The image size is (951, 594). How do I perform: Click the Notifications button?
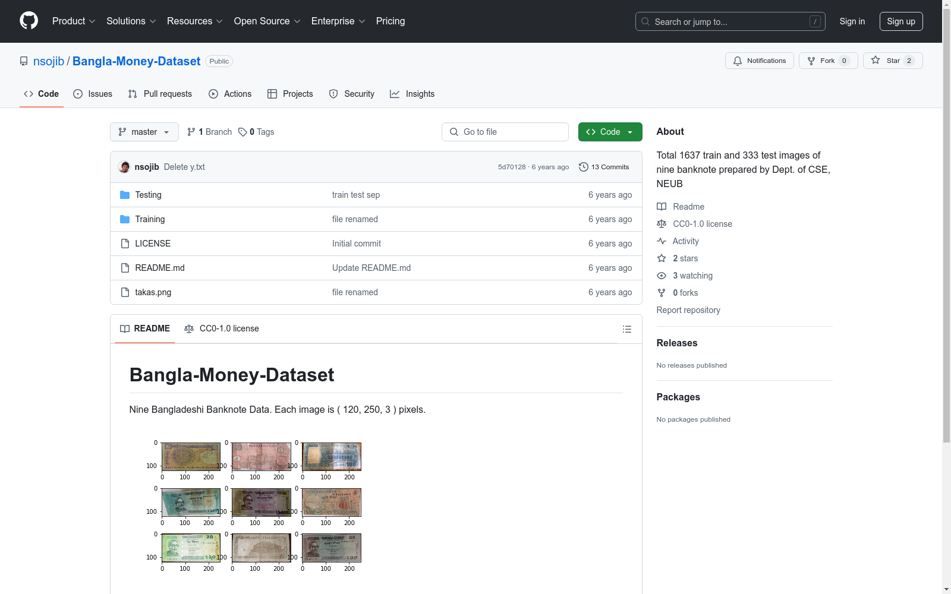click(760, 61)
